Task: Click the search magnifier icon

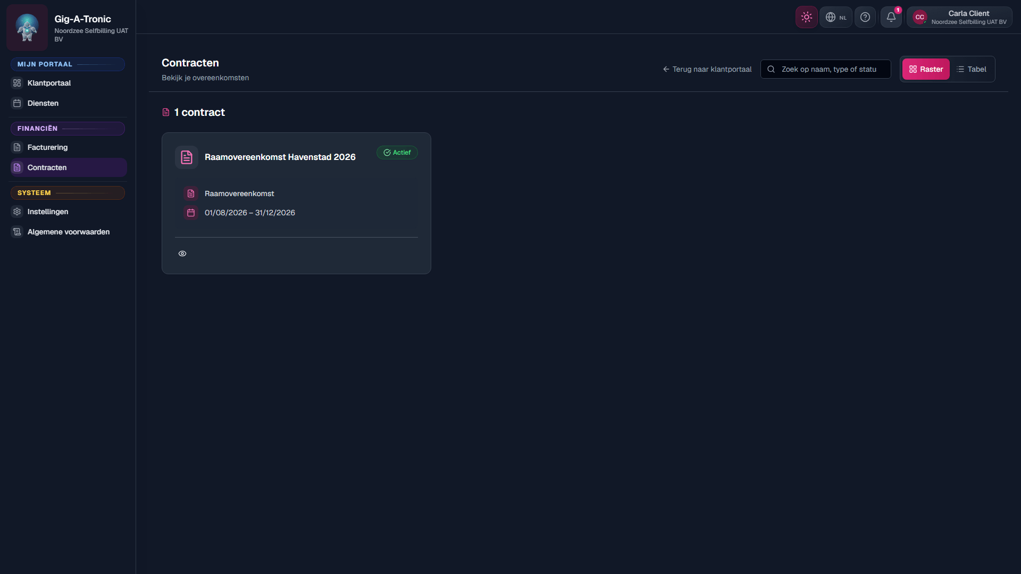Action: 771,69
